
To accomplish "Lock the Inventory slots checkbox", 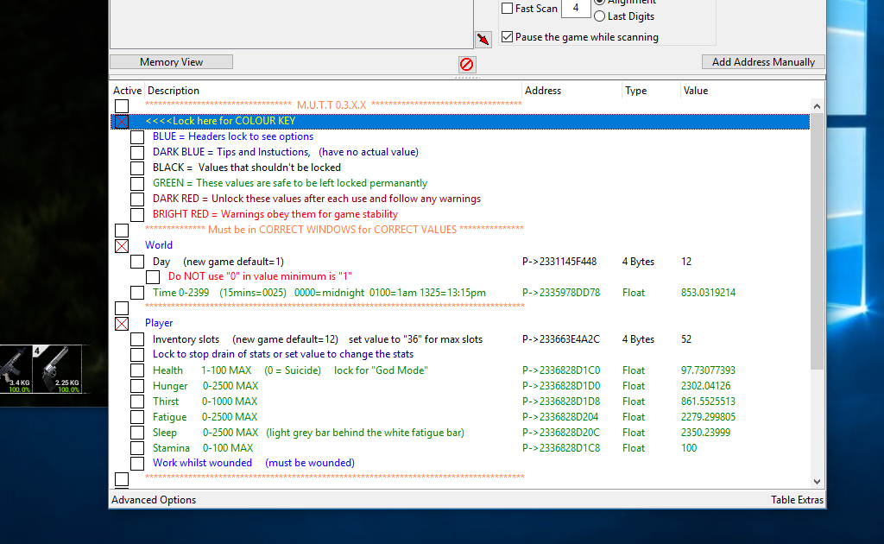I will coord(137,339).
